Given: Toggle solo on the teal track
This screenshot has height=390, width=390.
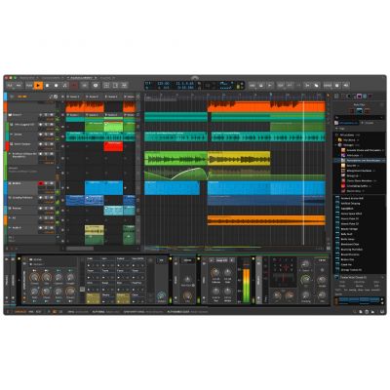Looking at the screenshot, I should pos(47,135).
